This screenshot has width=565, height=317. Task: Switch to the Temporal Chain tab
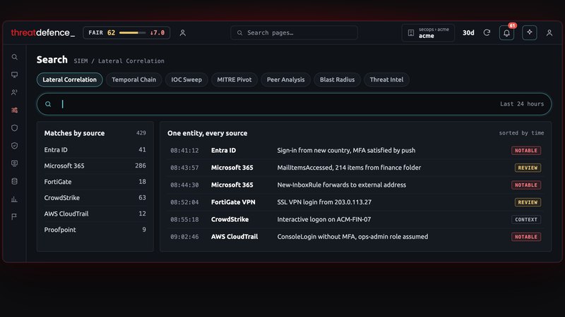tap(133, 80)
